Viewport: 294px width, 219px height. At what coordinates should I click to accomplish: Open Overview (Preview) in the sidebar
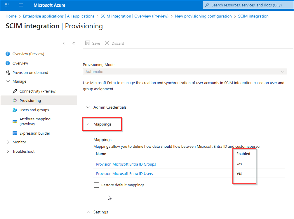28,54
